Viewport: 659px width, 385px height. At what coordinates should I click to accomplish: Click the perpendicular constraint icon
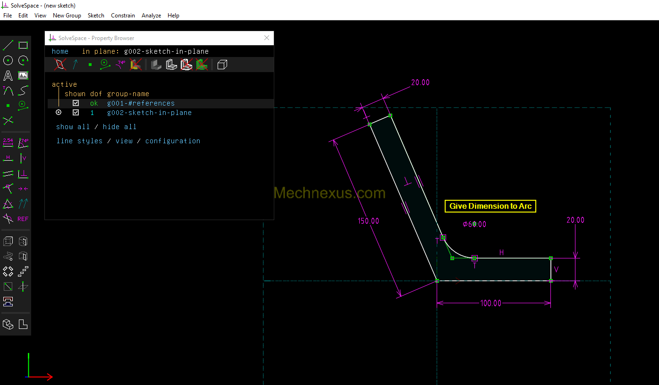(x=23, y=174)
